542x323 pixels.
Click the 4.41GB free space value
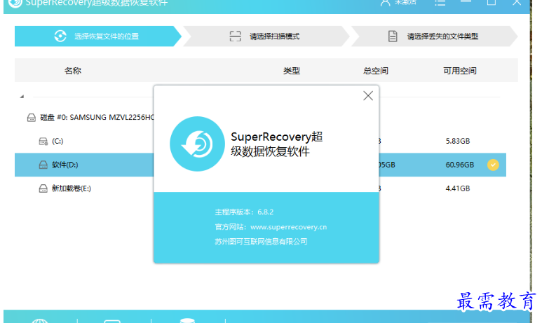tap(458, 188)
